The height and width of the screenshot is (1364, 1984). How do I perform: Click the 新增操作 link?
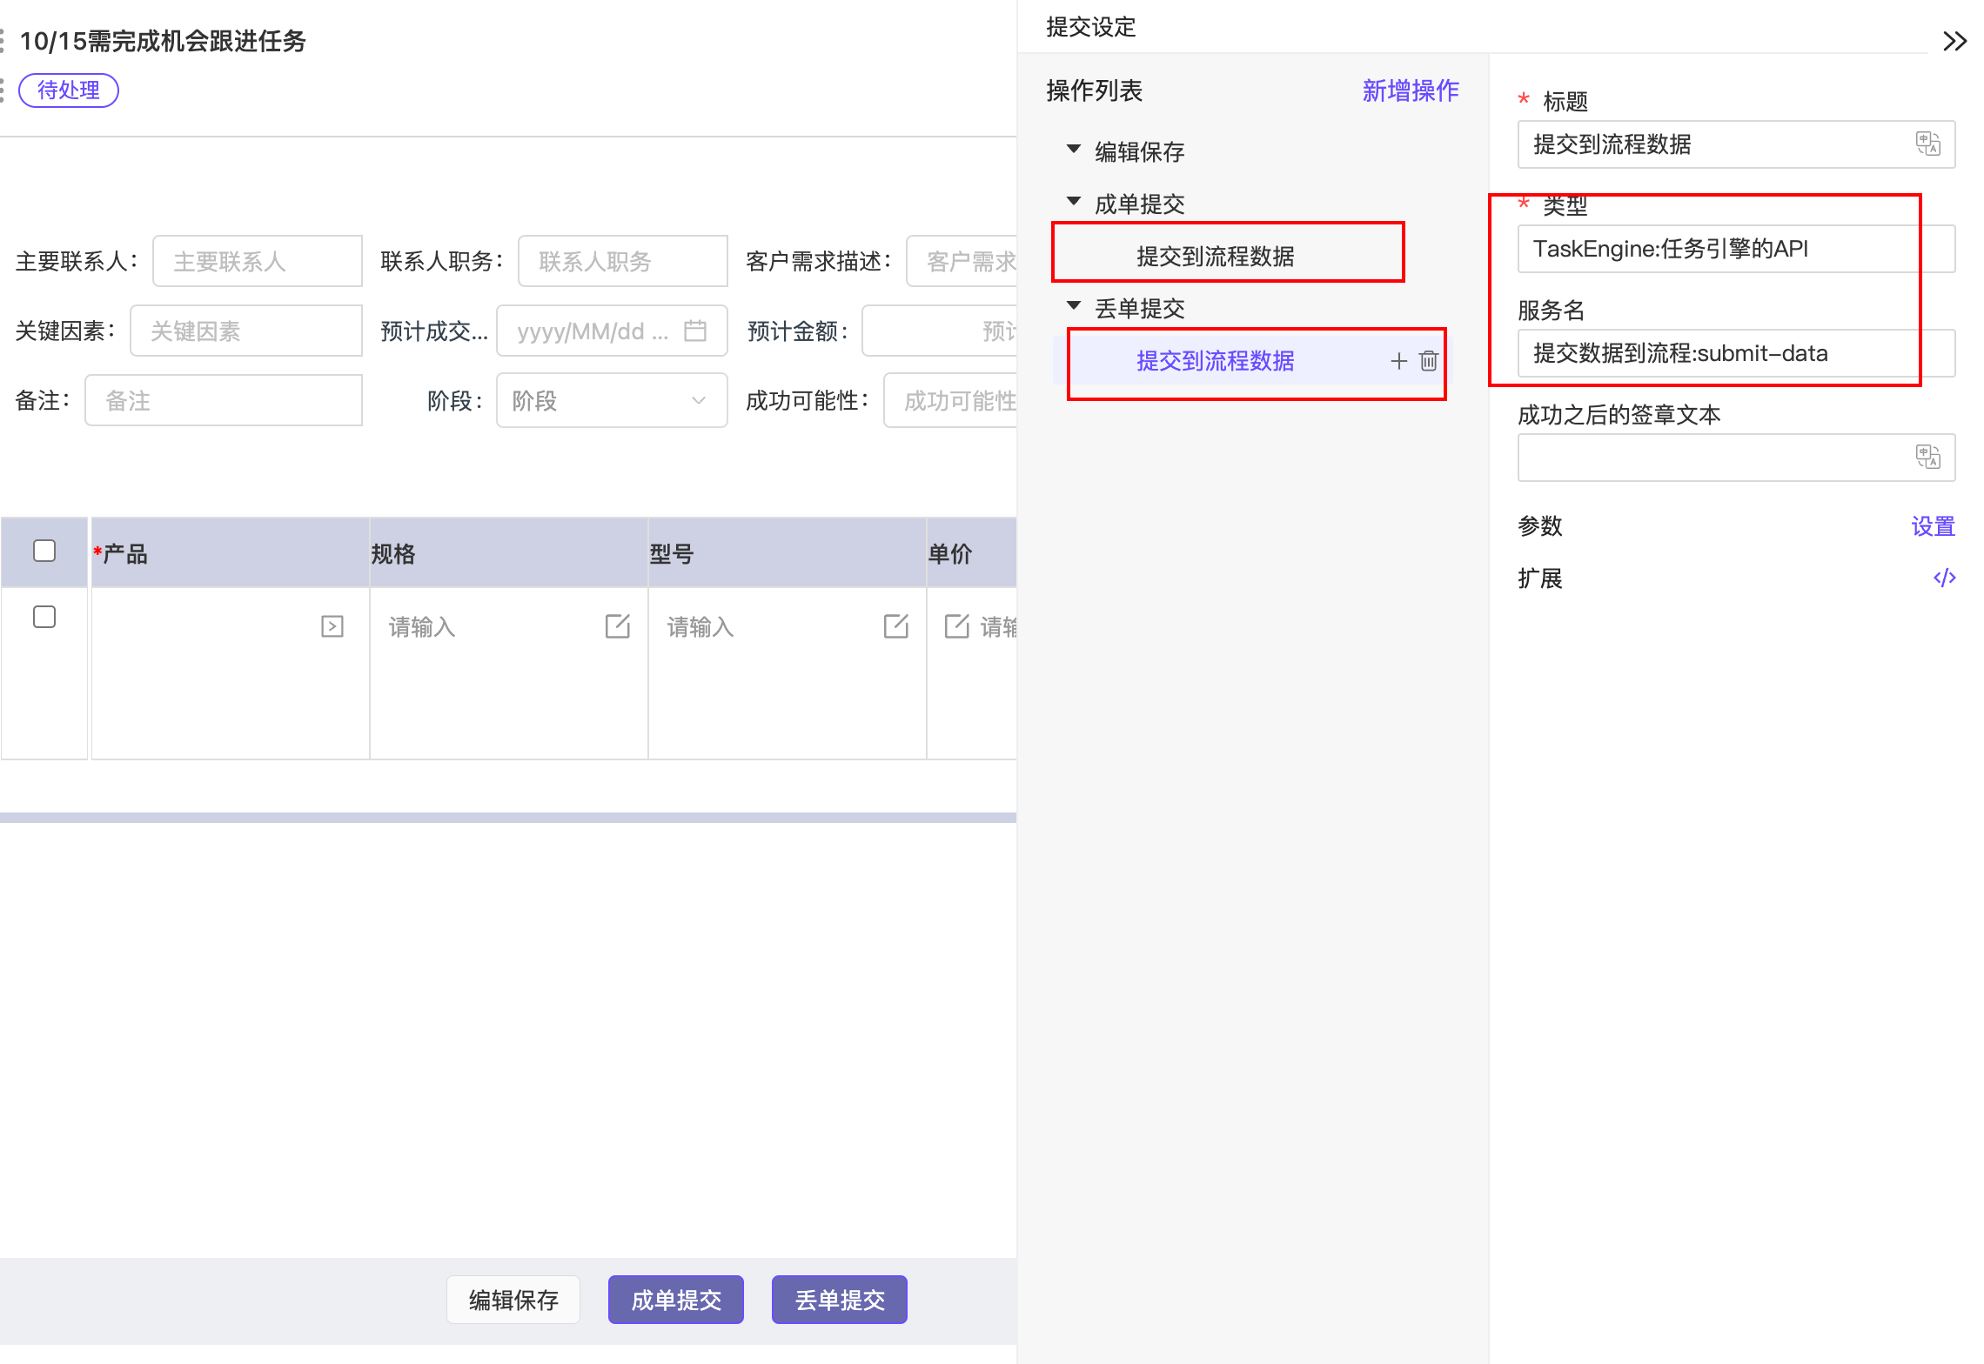(x=1411, y=90)
